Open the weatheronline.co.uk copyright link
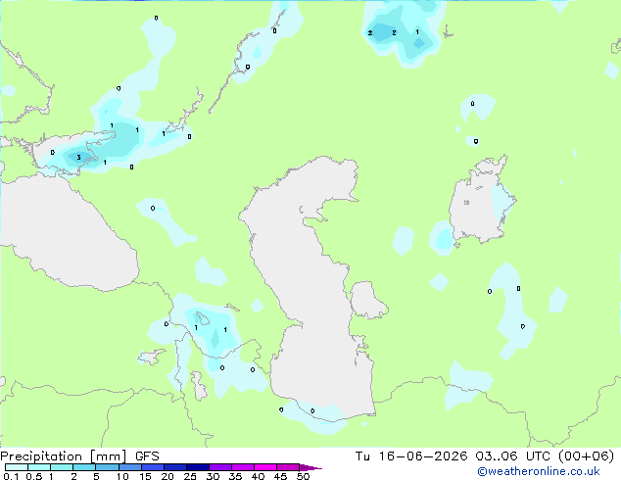Viewport: 621px width, 480px height. point(539,471)
